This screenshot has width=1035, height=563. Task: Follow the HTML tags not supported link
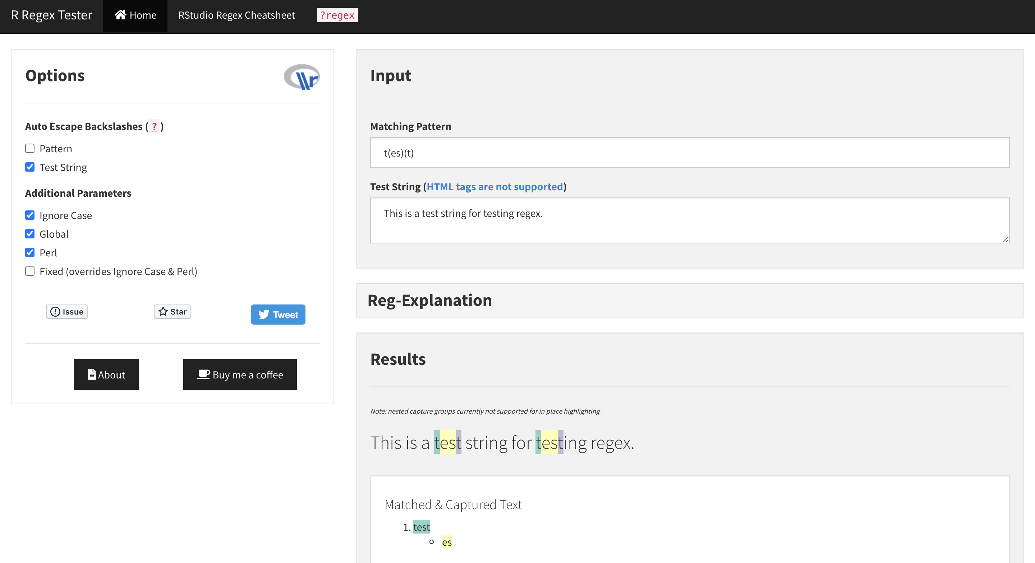(494, 187)
